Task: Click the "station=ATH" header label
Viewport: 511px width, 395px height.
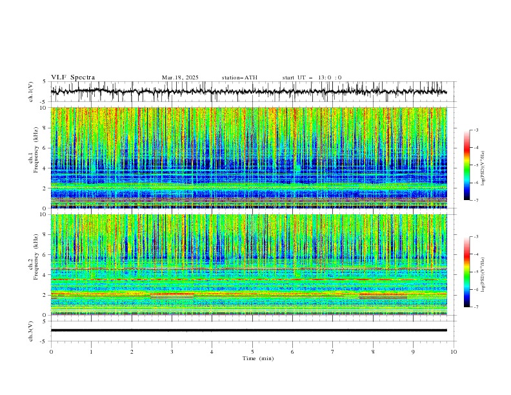Action: [x=239, y=77]
